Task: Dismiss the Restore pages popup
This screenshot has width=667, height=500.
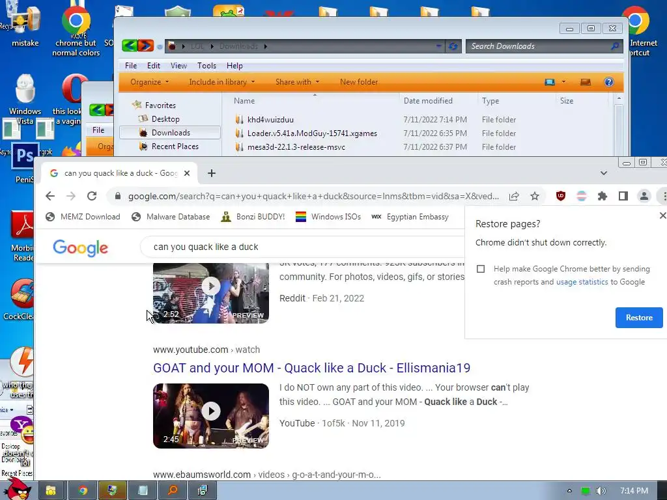Action: click(662, 215)
